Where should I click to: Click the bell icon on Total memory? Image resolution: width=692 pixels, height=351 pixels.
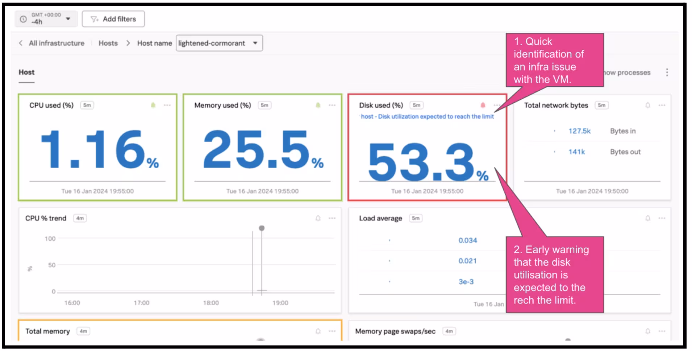(x=318, y=331)
